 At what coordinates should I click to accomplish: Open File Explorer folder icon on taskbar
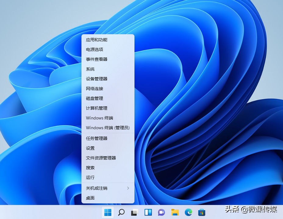(x=175, y=212)
